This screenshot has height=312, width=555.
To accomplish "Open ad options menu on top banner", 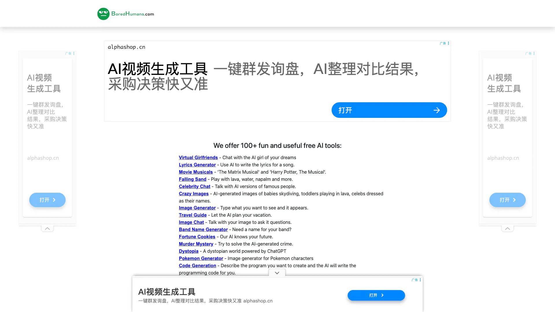I will click(448, 43).
